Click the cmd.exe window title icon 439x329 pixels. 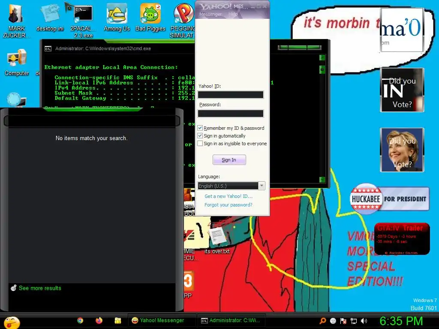48,49
